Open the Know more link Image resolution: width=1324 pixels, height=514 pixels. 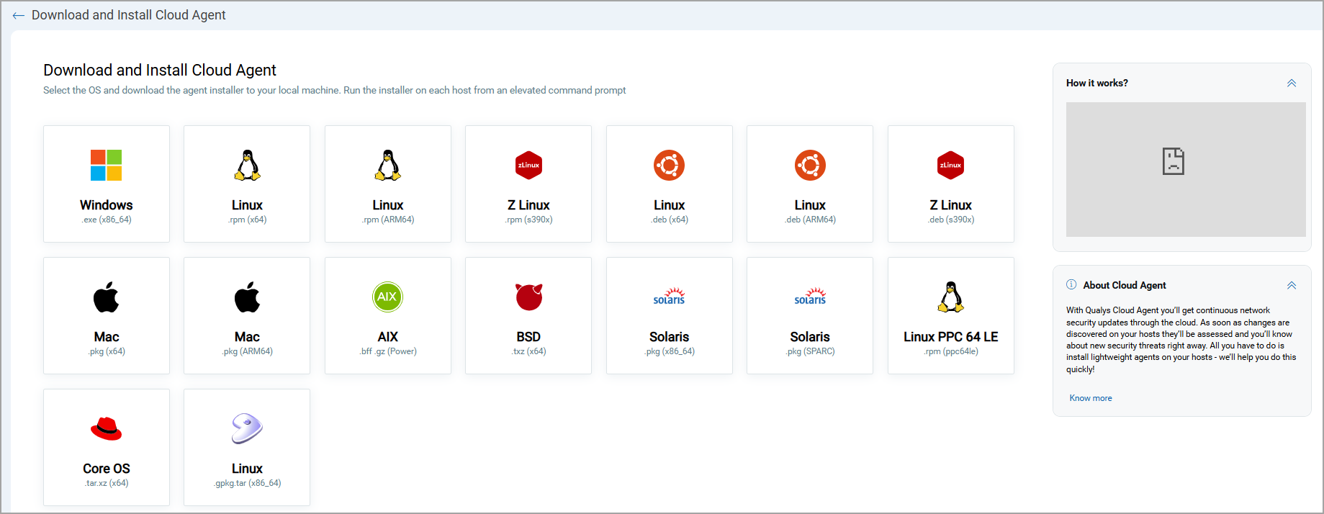pos(1090,398)
